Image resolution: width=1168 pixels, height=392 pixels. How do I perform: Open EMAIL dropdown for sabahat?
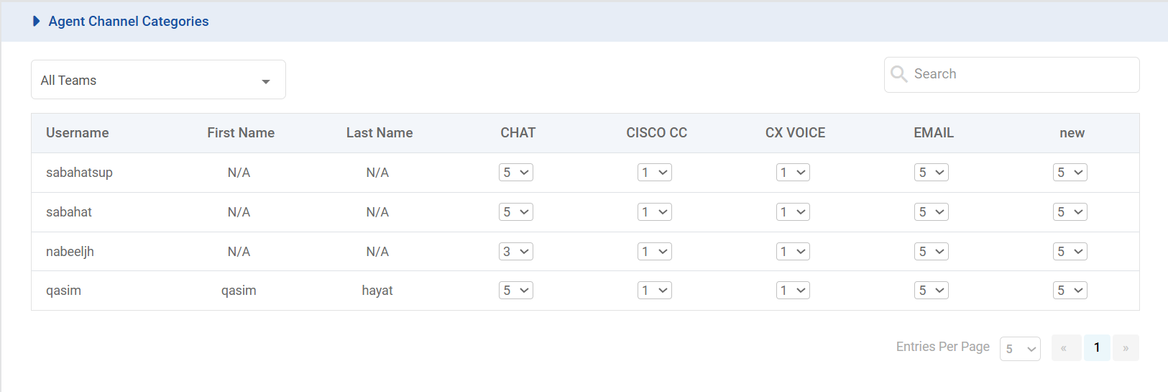coord(932,212)
